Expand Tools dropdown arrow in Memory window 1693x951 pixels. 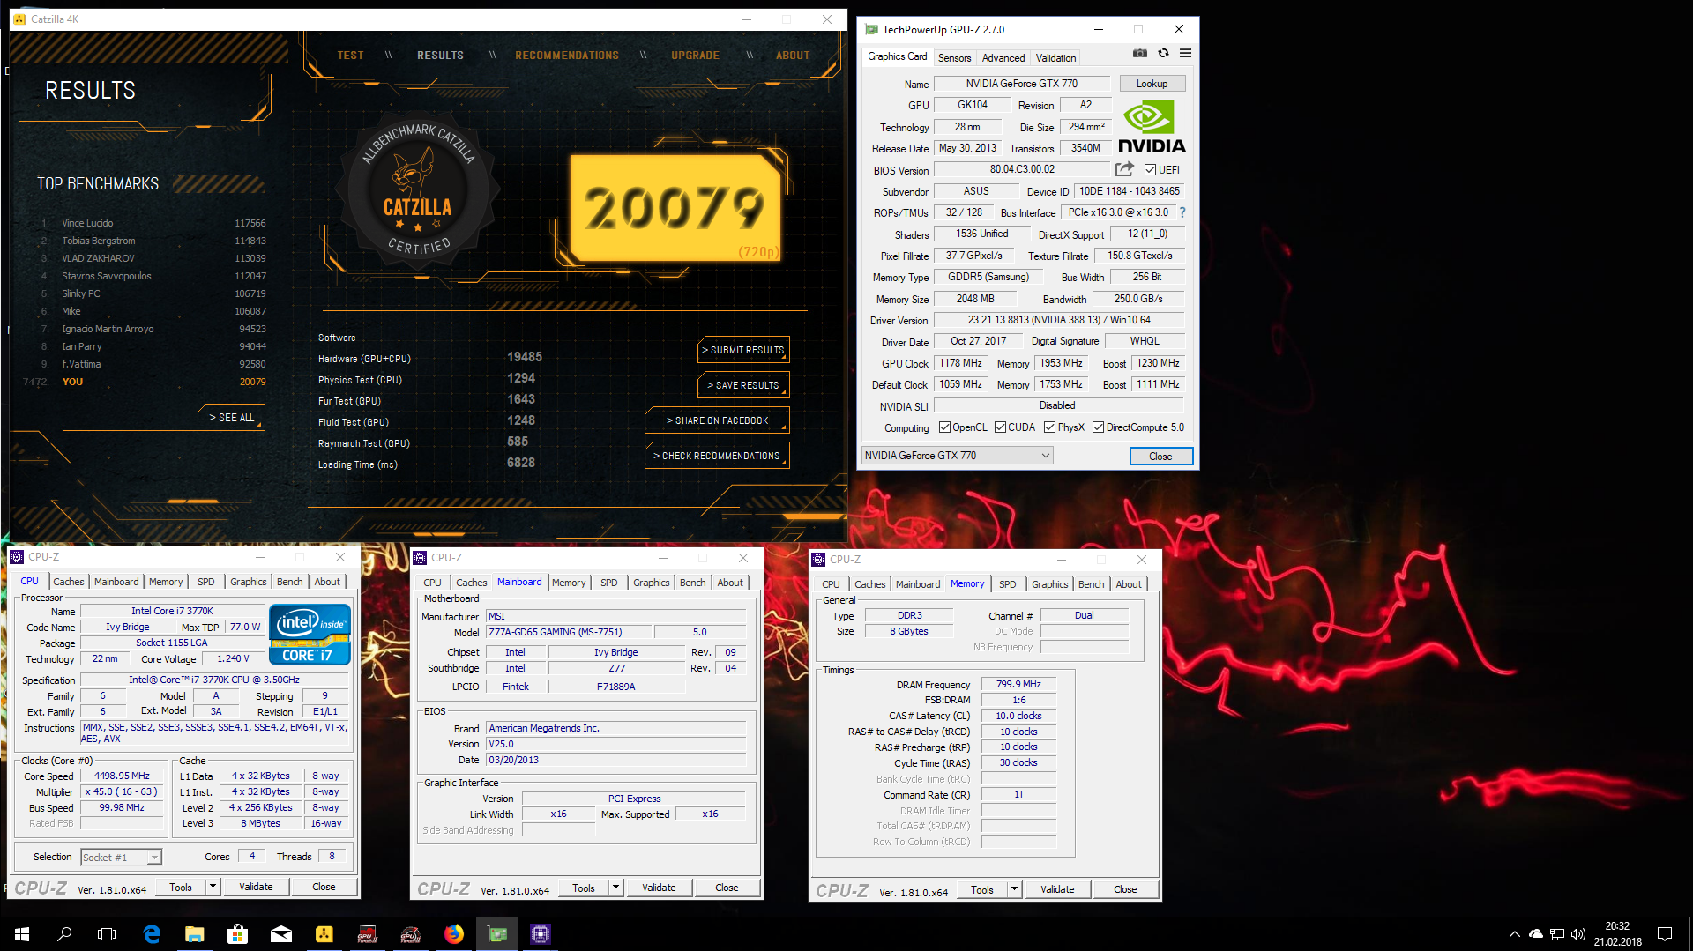point(1014,889)
